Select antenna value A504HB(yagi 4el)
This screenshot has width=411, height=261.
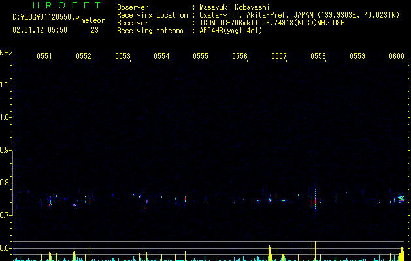pyautogui.click(x=231, y=31)
